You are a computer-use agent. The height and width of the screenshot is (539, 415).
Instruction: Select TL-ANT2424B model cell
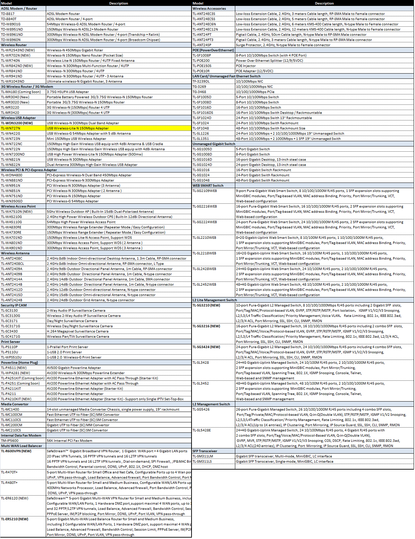tap(23, 300)
